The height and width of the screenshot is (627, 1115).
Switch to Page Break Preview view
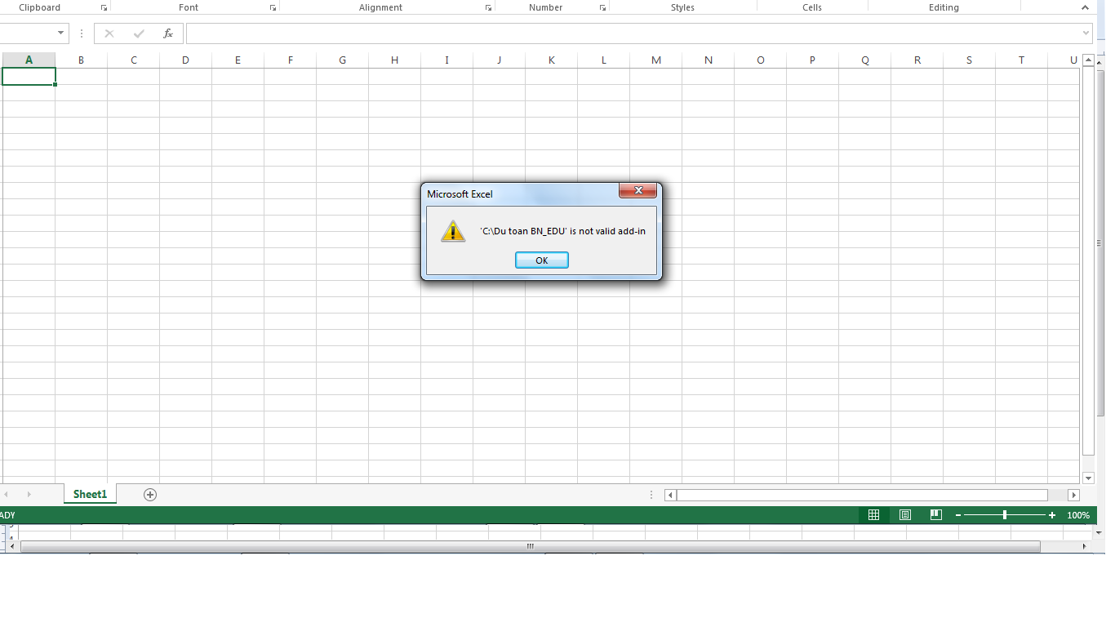[x=935, y=515]
